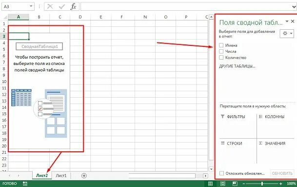The height and width of the screenshot is (187, 297).
Task: Click the КОЛОННЫ area
Action: coord(276,125)
